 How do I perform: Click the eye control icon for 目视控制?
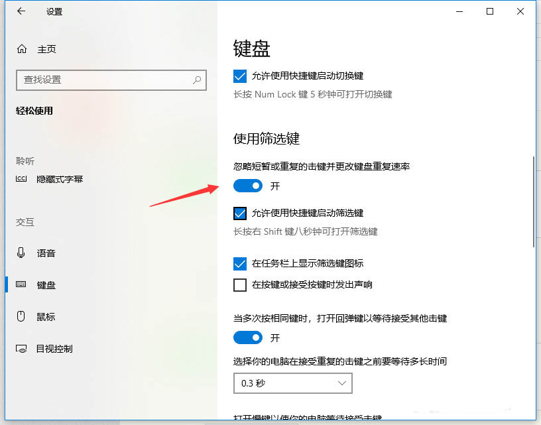[x=21, y=349]
